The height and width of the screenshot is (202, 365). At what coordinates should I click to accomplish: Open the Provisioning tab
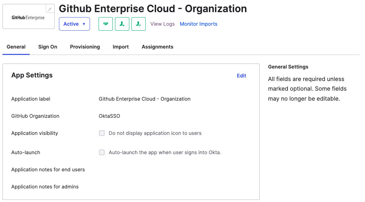point(85,47)
